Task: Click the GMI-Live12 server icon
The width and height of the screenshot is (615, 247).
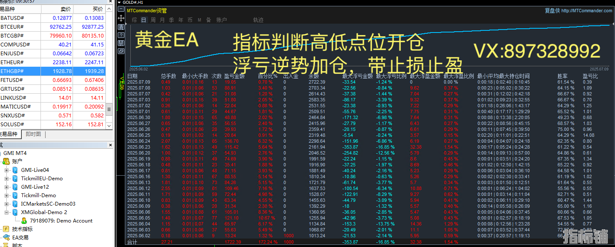Action: [x=15, y=187]
